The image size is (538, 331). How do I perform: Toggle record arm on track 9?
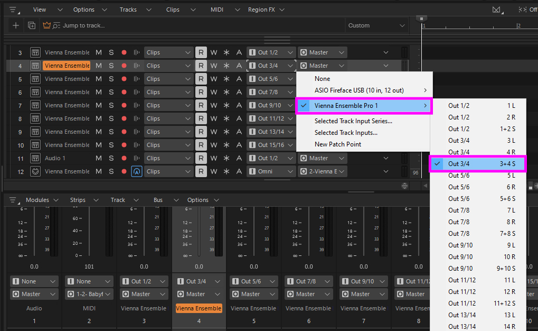pyautogui.click(x=124, y=132)
